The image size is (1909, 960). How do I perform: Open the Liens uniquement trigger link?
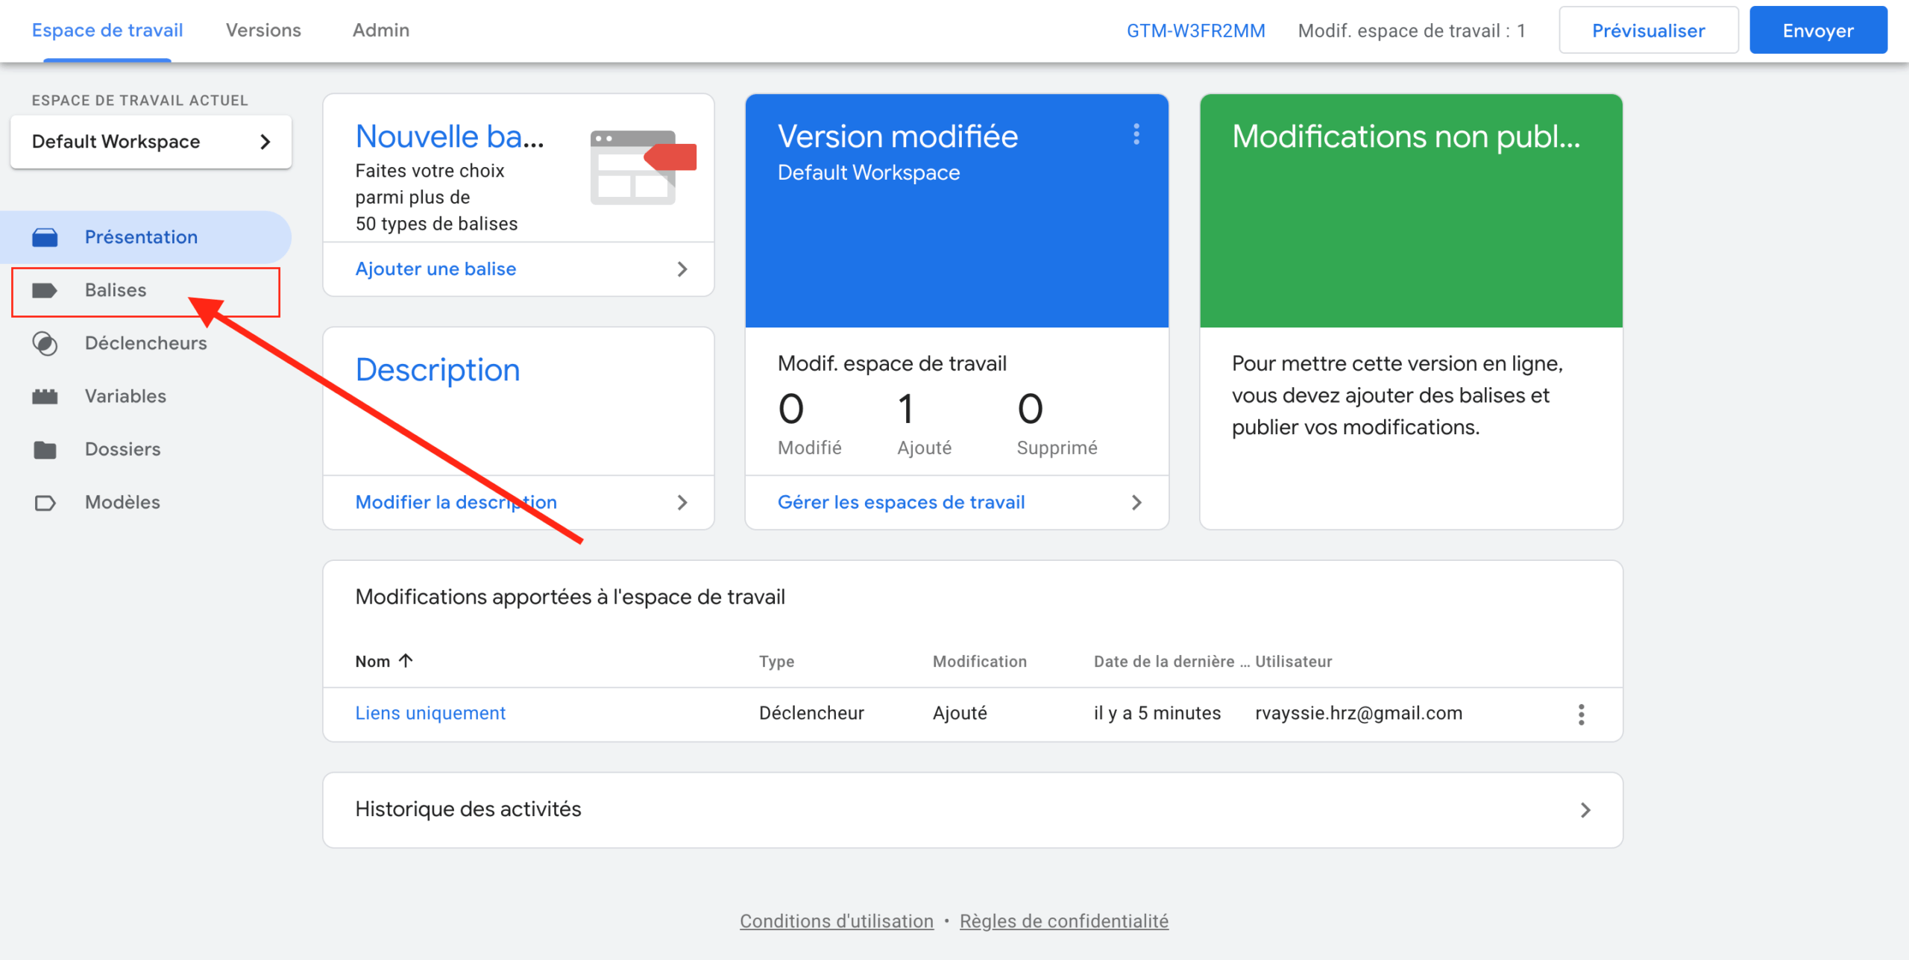pos(430,713)
